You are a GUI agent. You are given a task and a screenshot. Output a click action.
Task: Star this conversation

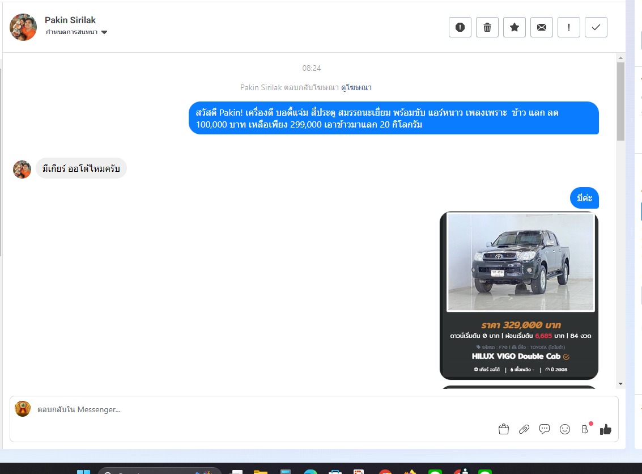click(515, 27)
